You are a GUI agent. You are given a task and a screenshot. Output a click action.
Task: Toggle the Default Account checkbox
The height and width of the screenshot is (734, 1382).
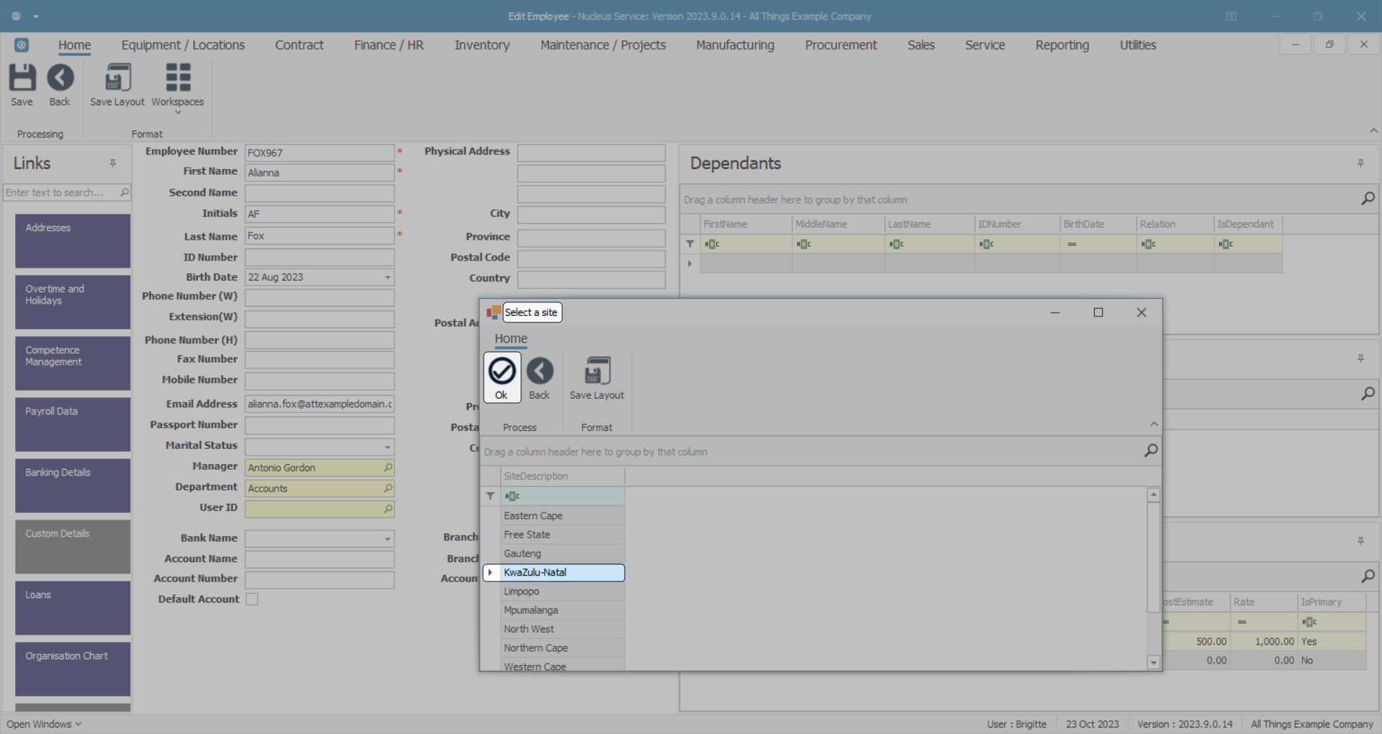click(252, 599)
